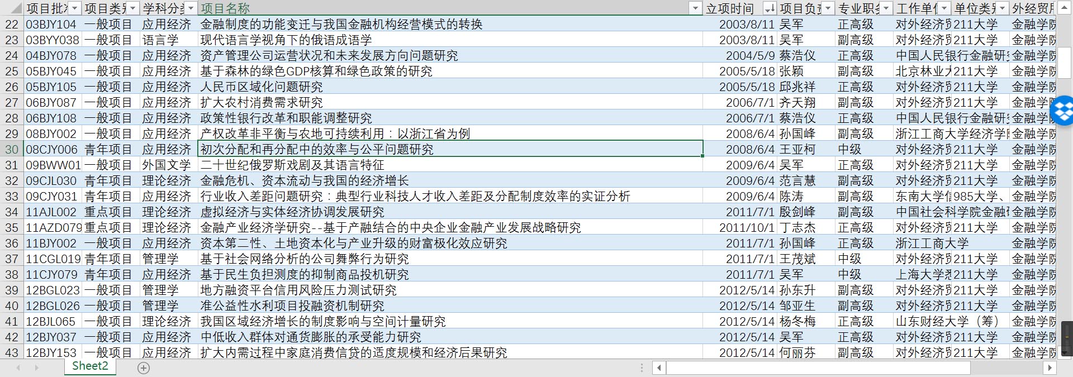Select name cell 何丽芬

(806, 352)
